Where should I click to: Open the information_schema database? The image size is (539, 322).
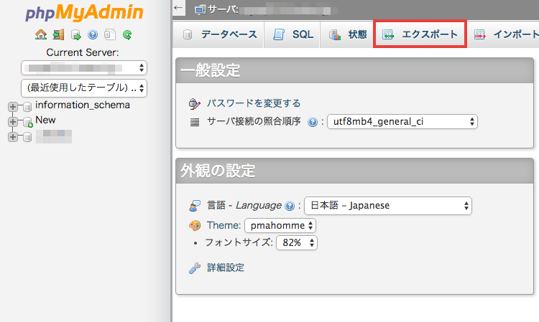83,105
